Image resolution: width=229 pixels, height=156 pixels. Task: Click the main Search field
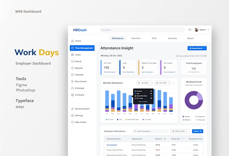[142, 30]
